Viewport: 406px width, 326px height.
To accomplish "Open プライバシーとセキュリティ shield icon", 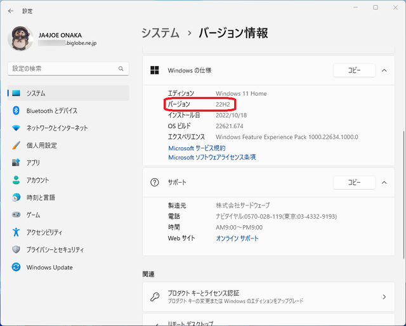I will coord(16,250).
